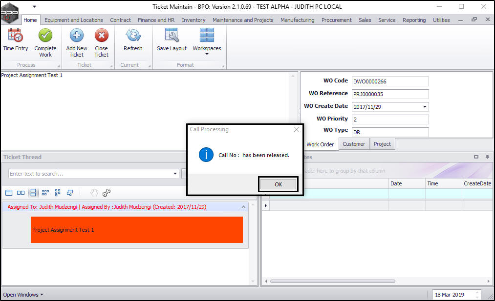
Task: Select carousel view icon
Action: [x=70, y=193]
